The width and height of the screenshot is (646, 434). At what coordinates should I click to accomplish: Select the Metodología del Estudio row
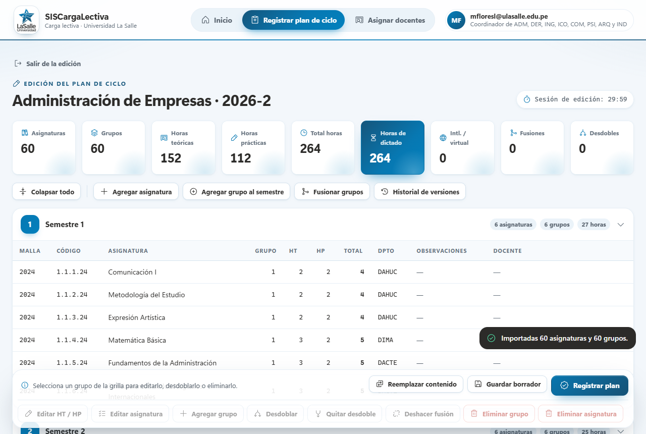323,295
